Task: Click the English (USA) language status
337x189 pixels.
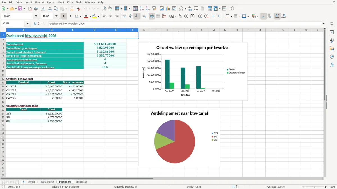Action: [193, 187]
